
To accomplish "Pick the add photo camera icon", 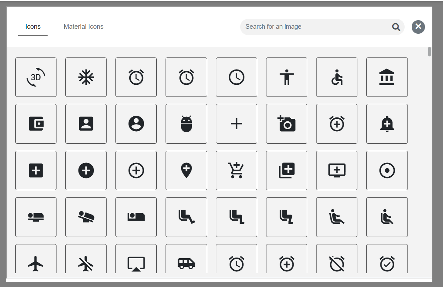I will pyautogui.click(x=287, y=124).
